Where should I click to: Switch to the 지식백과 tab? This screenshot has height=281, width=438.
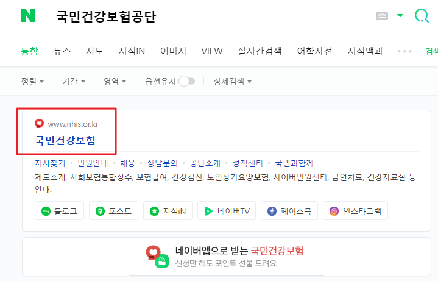[365, 51]
